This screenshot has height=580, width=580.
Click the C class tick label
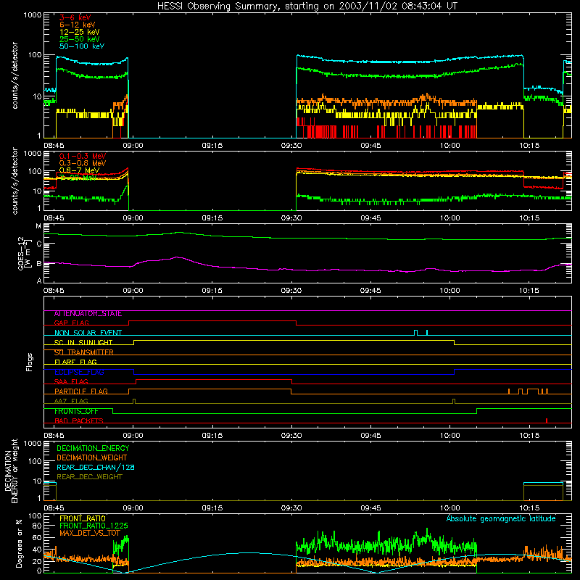(39, 244)
